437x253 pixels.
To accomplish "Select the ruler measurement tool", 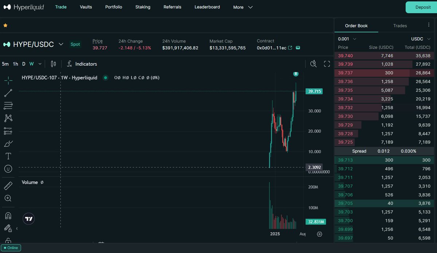I will (x=8, y=186).
